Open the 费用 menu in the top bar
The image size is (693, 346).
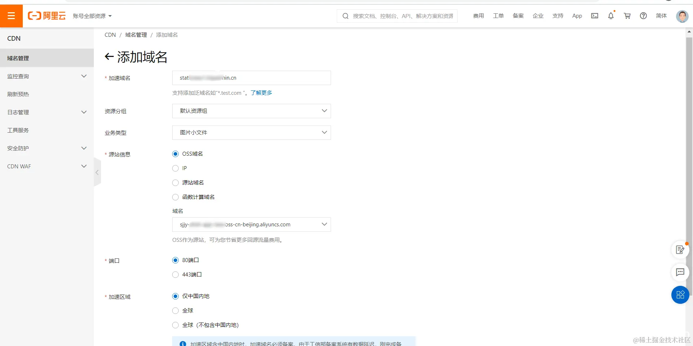coord(478,16)
